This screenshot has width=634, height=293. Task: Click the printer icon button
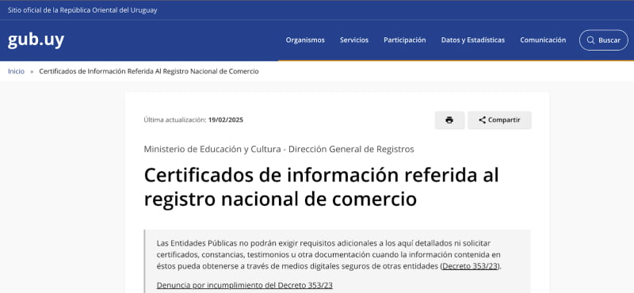449,120
